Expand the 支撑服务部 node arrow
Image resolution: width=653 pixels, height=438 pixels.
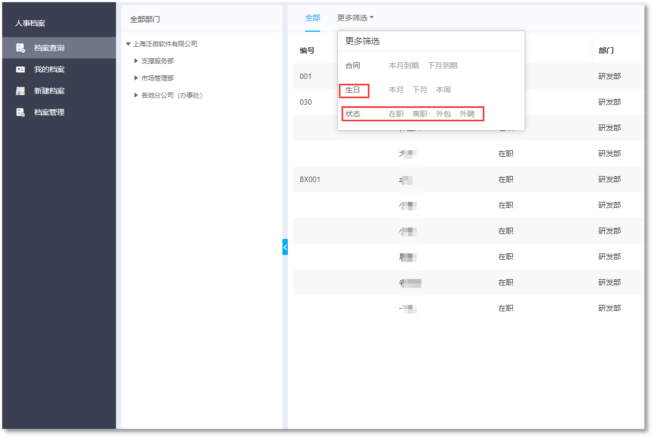point(136,61)
